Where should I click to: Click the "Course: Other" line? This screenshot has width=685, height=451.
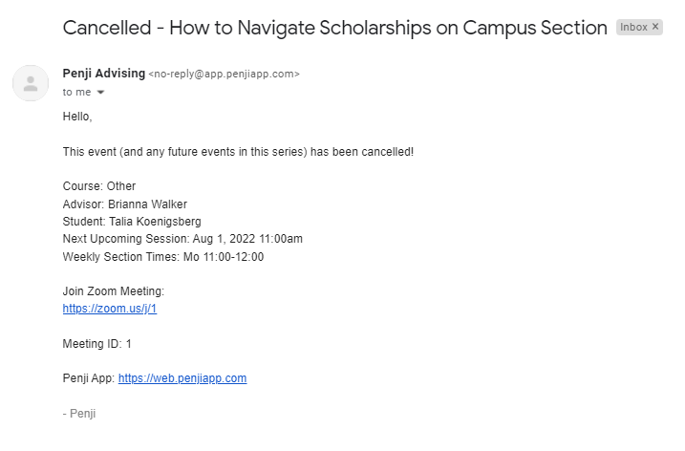pyautogui.click(x=99, y=186)
